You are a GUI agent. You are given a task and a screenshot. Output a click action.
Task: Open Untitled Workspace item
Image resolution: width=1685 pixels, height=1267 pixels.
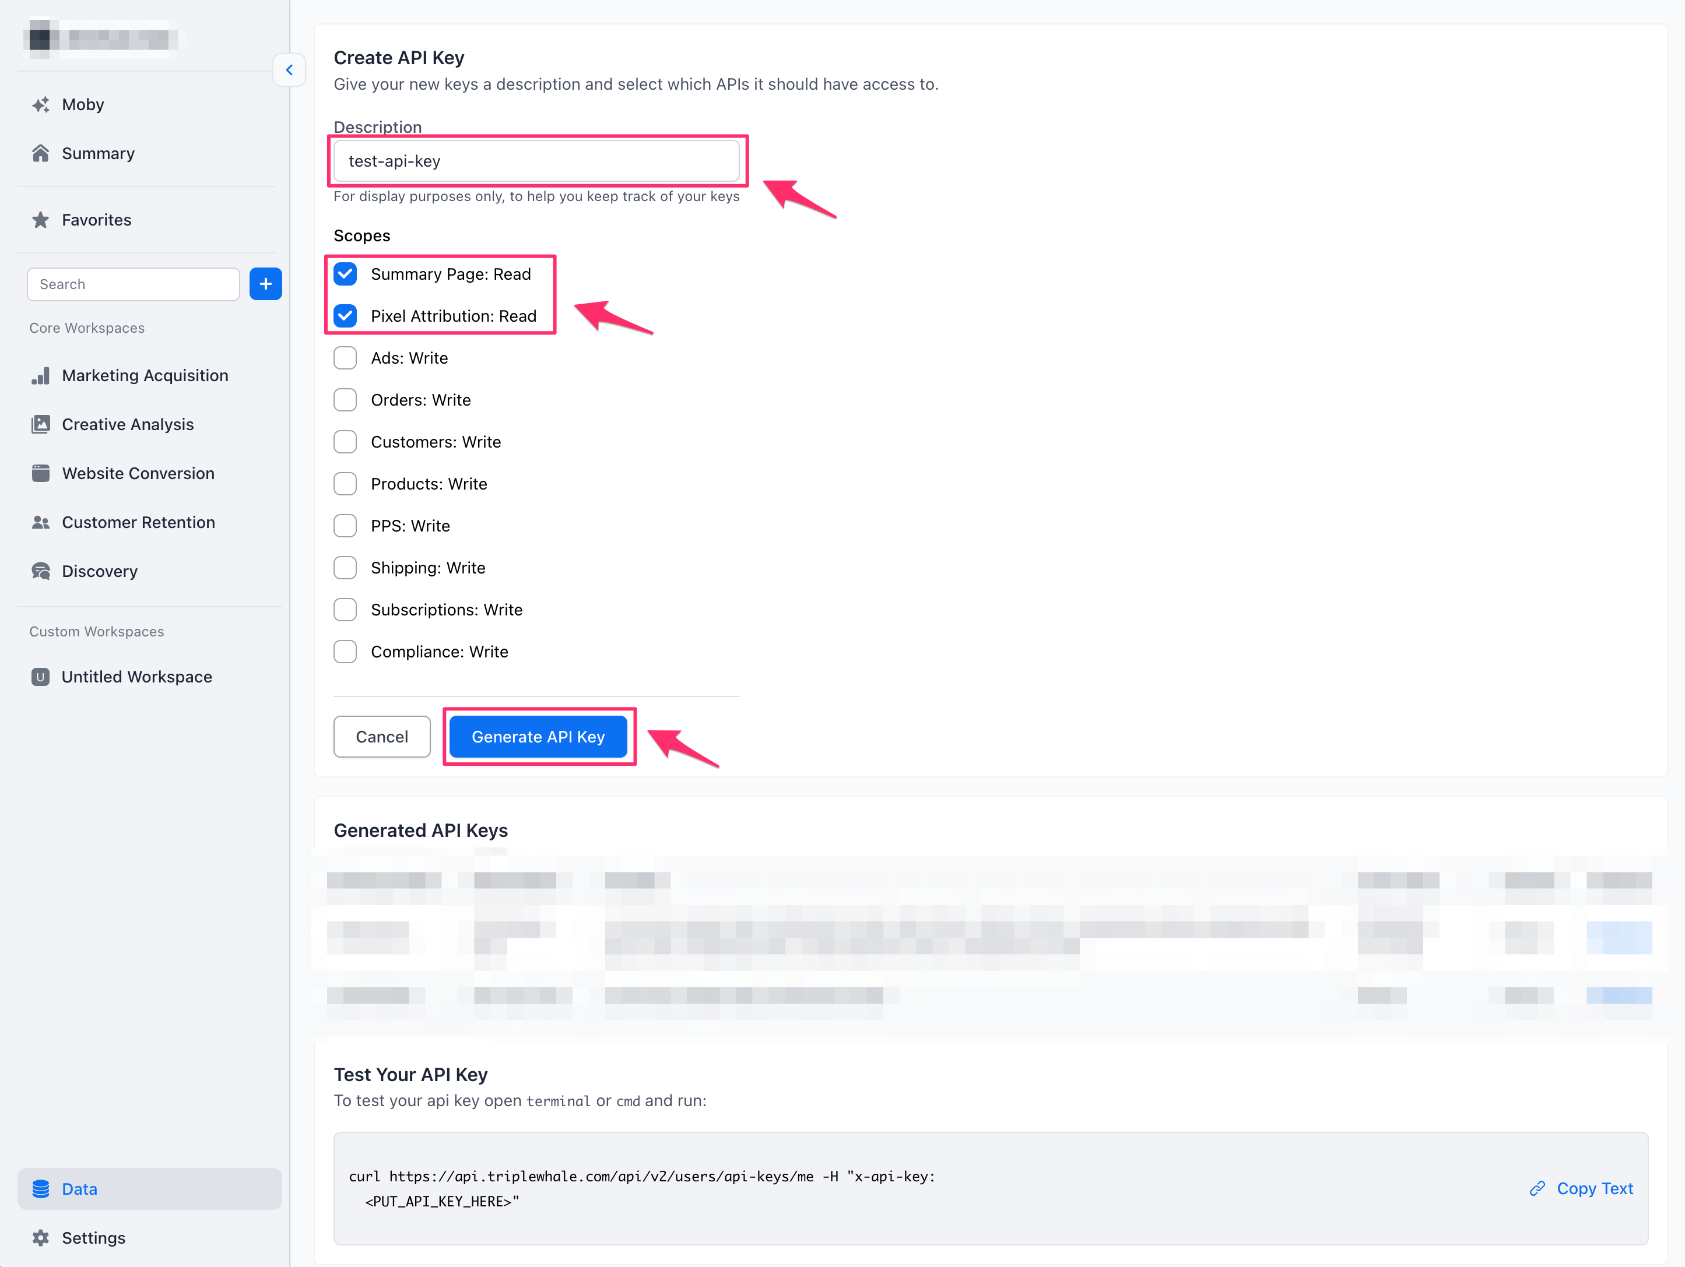point(136,677)
